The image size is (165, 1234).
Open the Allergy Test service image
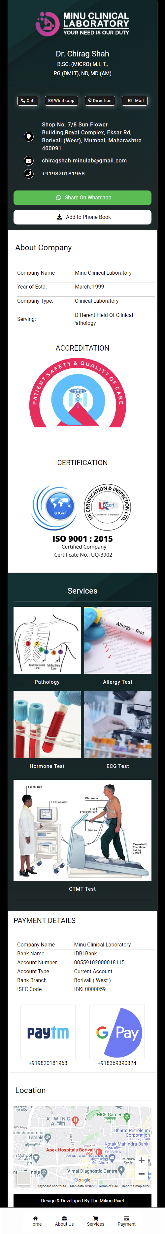tap(118, 640)
